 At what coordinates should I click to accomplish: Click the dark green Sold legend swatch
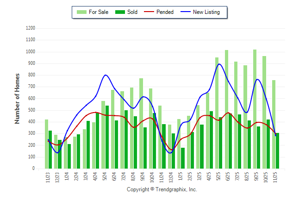[x=120, y=12]
